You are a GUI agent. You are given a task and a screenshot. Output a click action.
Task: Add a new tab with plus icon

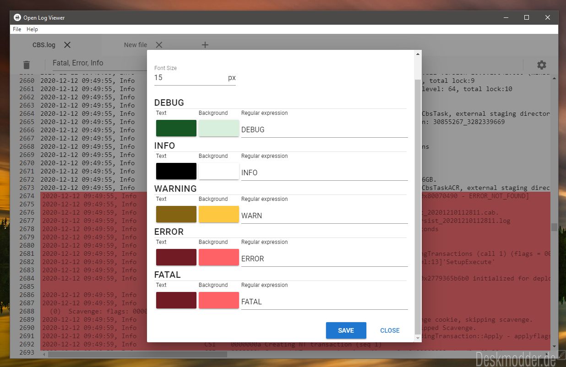click(x=205, y=45)
